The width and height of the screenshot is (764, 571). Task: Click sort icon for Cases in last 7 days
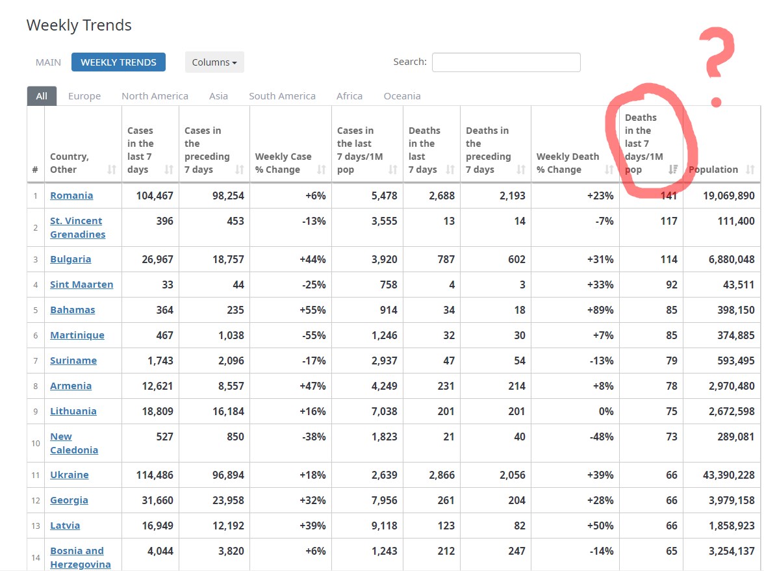click(169, 170)
